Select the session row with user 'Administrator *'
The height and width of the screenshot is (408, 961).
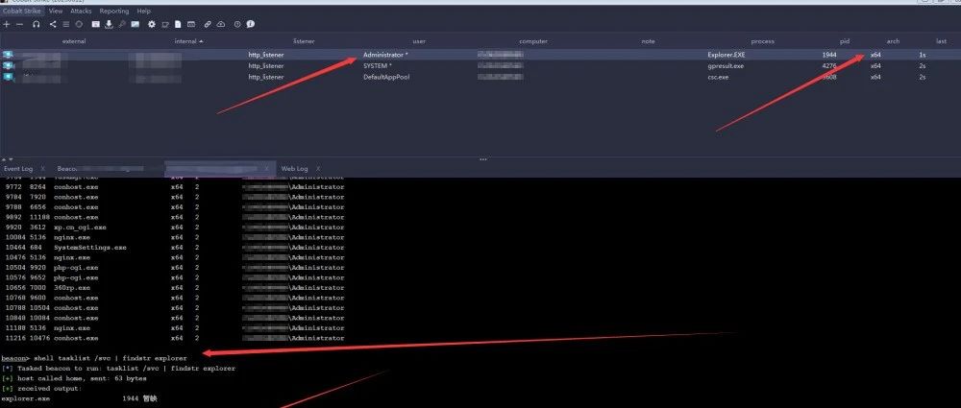[480, 55]
